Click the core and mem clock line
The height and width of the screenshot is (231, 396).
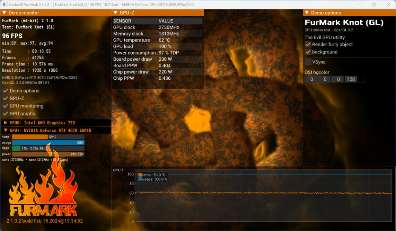click(35, 160)
